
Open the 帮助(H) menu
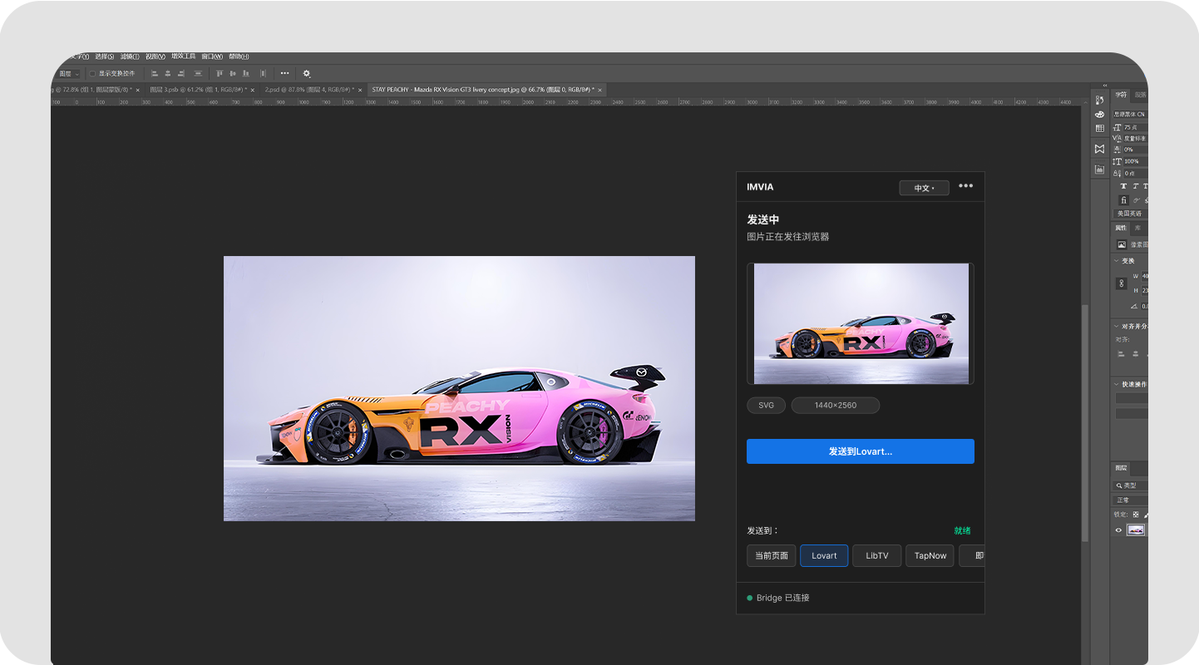239,57
